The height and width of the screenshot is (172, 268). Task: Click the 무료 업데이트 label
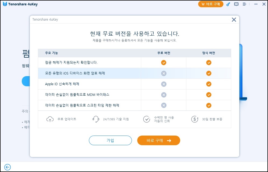point(67,119)
